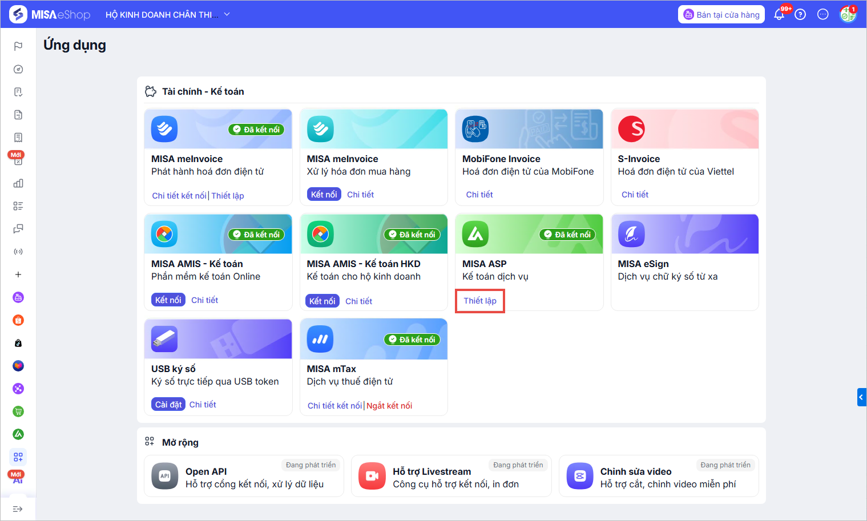Open the document page icon in the sidebar
867x521 pixels.
tap(18, 115)
